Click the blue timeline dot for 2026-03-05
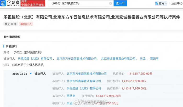This screenshot has width=183, height=107. tap(31, 74)
